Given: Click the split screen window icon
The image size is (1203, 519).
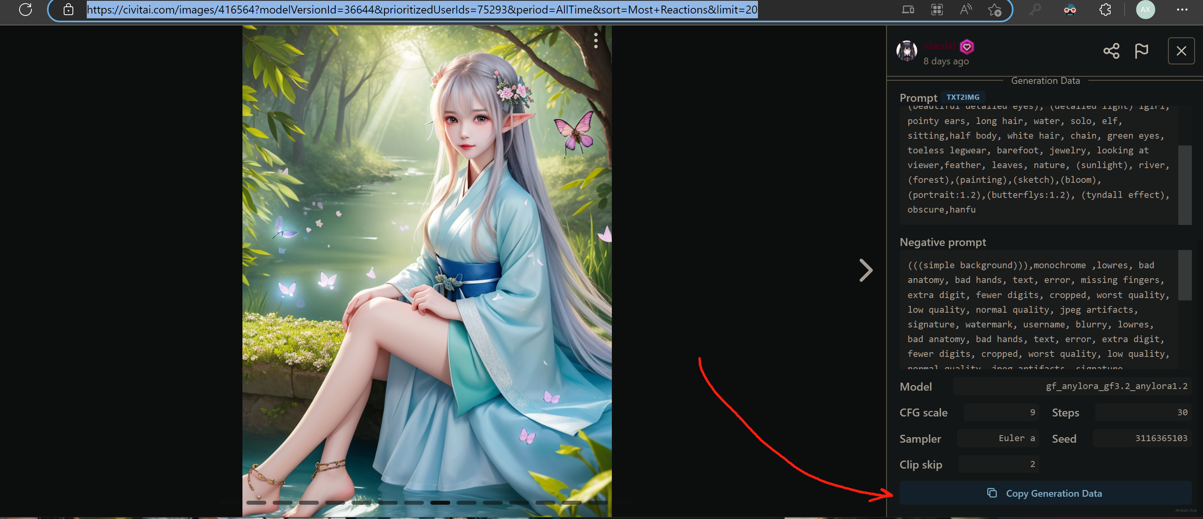Looking at the screenshot, I should (x=908, y=9).
